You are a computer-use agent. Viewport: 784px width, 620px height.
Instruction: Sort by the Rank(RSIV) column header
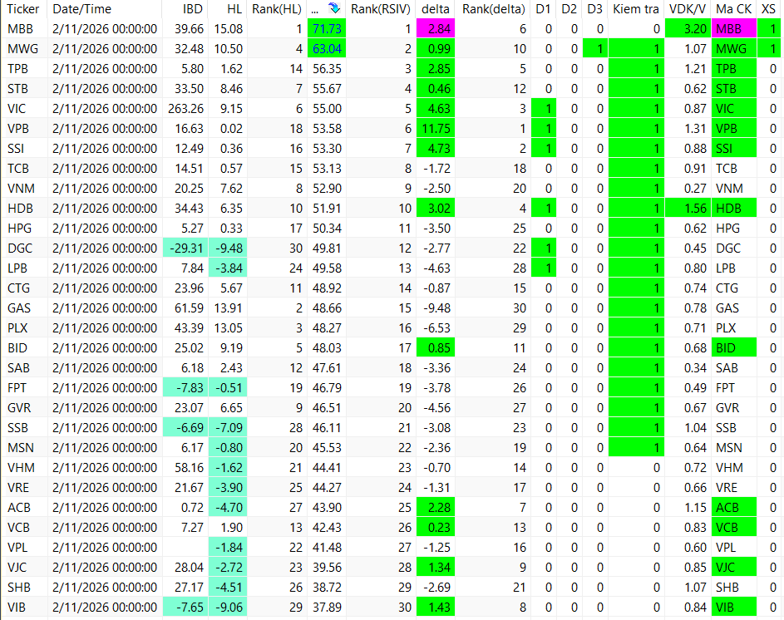[x=381, y=9]
